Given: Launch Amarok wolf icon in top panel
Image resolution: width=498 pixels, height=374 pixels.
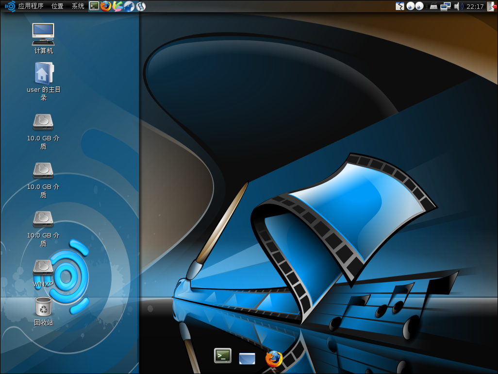Looking at the screenshot, I should pyautogui.click(x=129, y=6).
